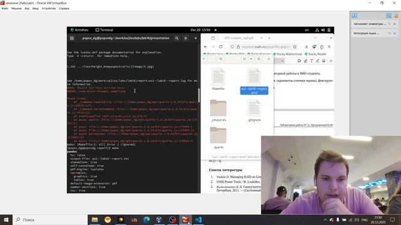Image resolution: width=401 pixels, height=225 pixels.
Task: Click the mouse integration notification in VirtualBox
Action: 375,33
